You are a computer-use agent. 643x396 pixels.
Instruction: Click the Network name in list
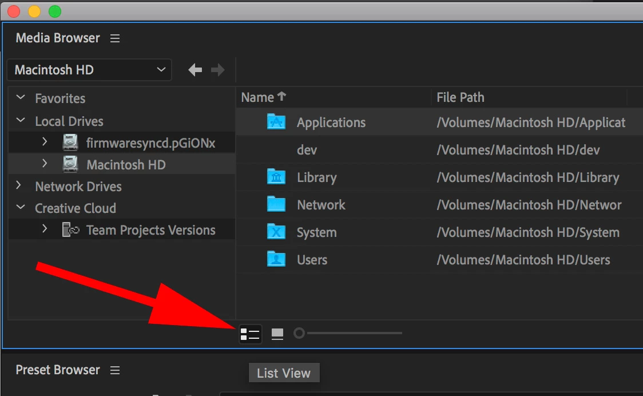pyautogui.click(x=321, y=205)
